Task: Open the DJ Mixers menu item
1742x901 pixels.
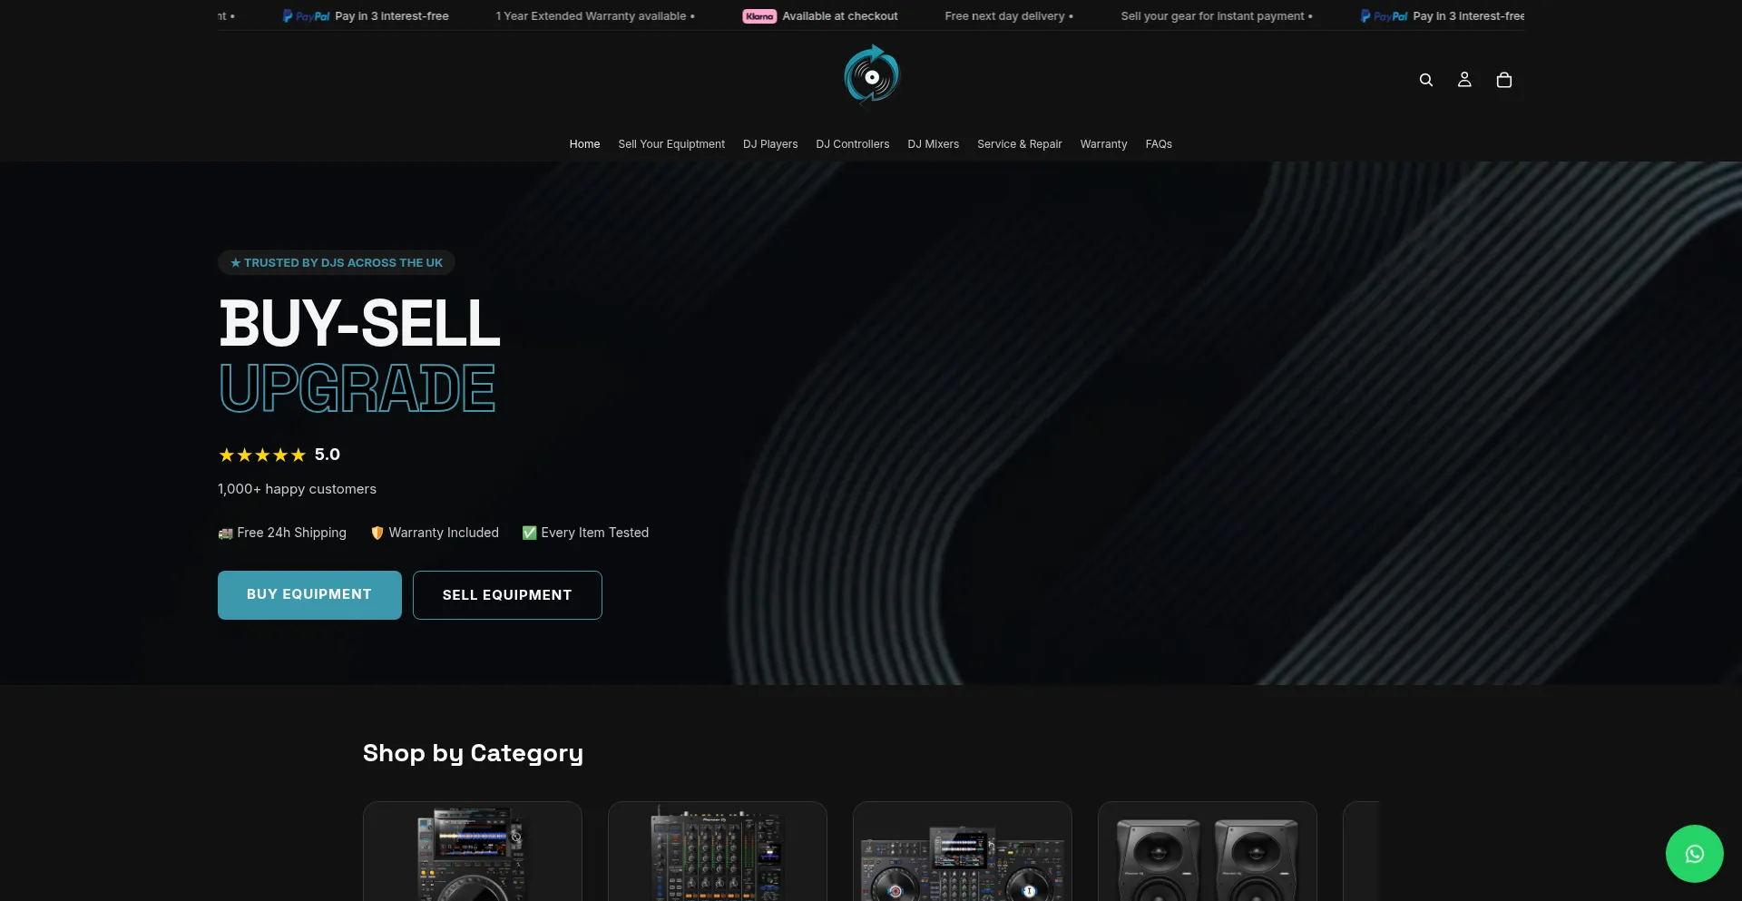Action: pyautogui.click(x=933, y=144)
